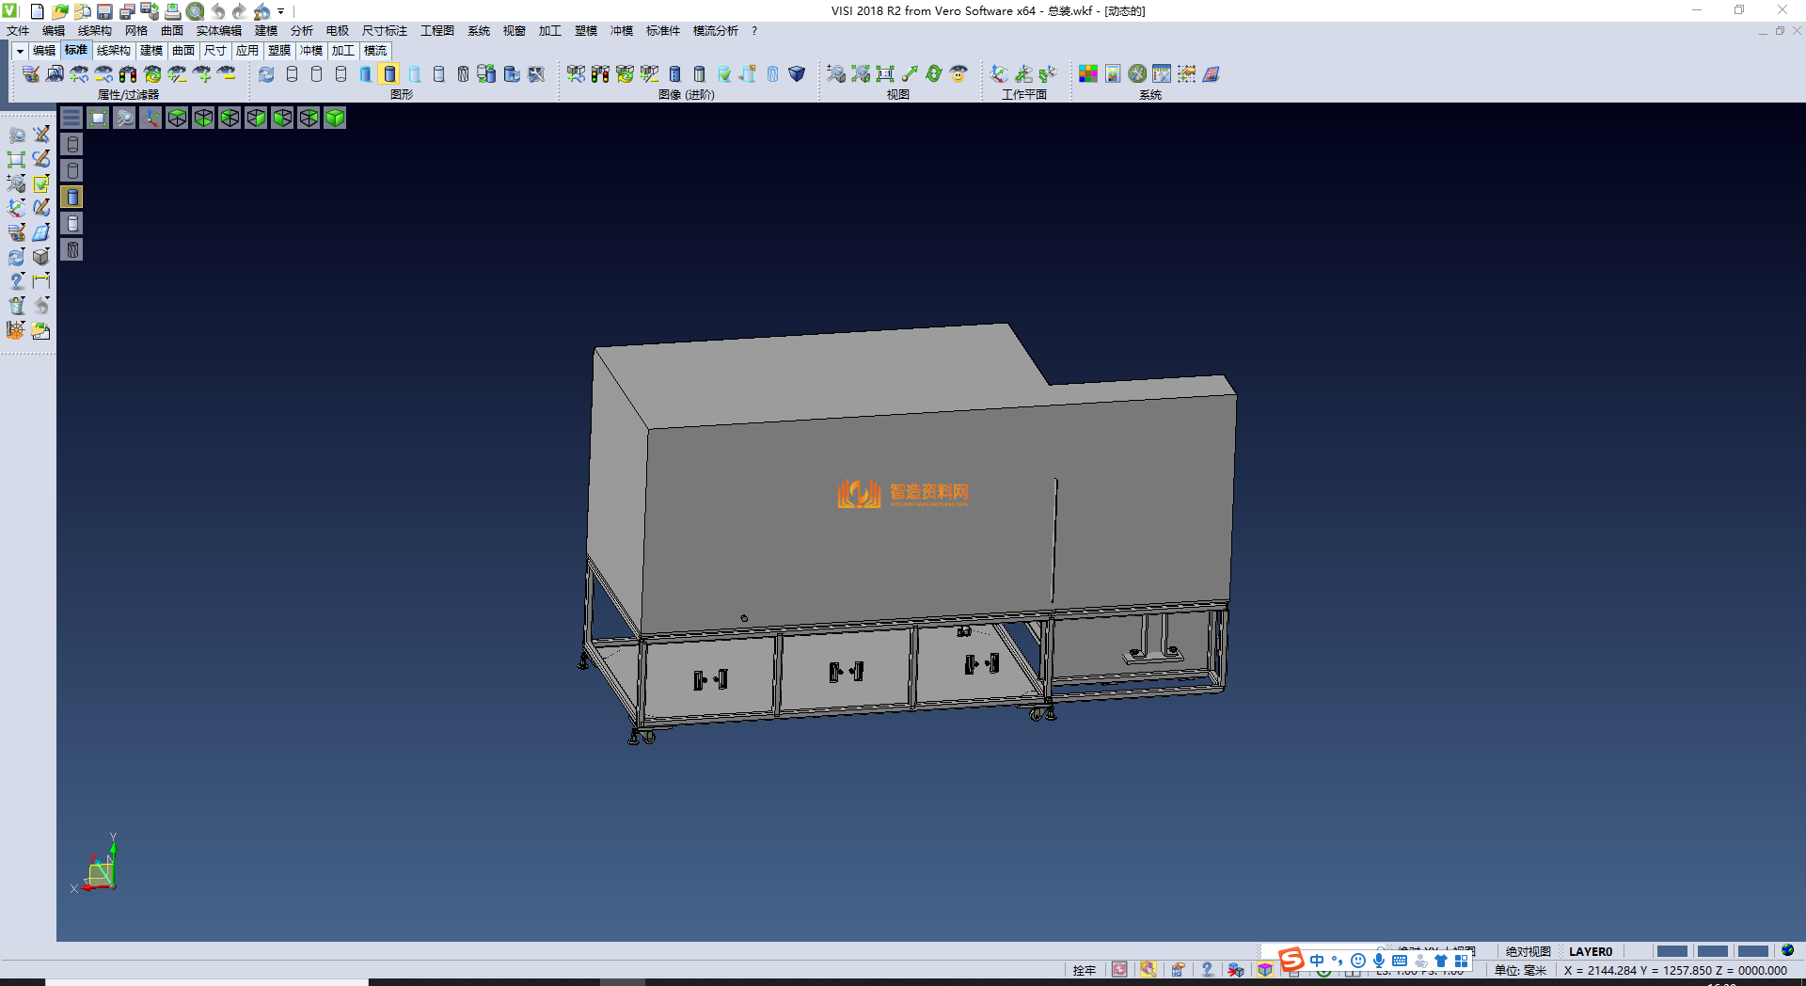Toggle the active cylinder button in left viewport strip
The width and height of the screenshot is (1806, 986).
(72, 197)
